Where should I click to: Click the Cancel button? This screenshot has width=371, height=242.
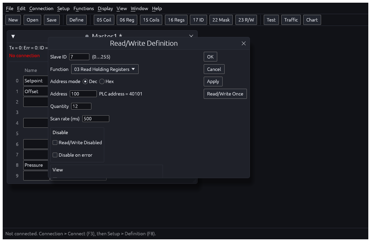coord(214,69)
